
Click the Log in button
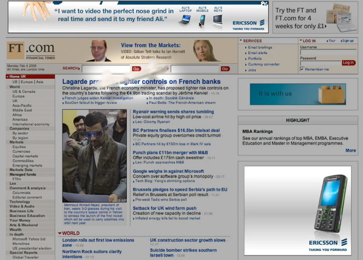[348, 63]
